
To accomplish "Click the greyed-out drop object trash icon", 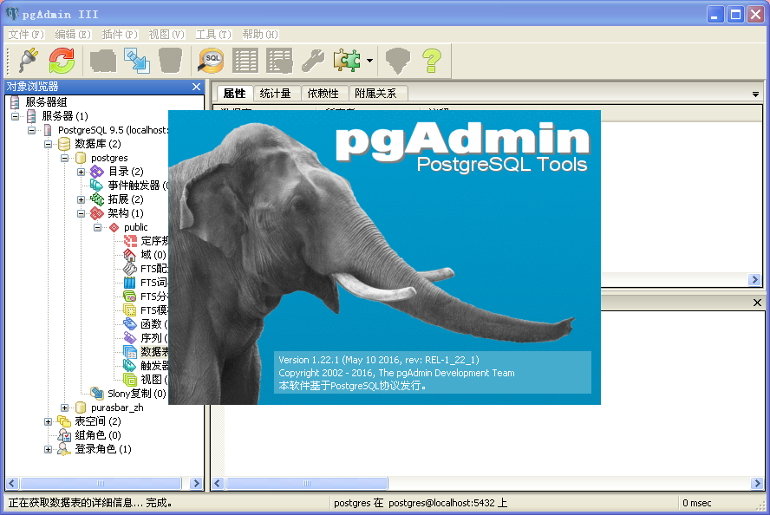I will 170,61.
